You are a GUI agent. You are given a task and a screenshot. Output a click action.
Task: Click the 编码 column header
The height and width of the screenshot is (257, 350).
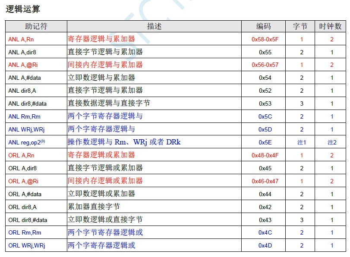263,26
